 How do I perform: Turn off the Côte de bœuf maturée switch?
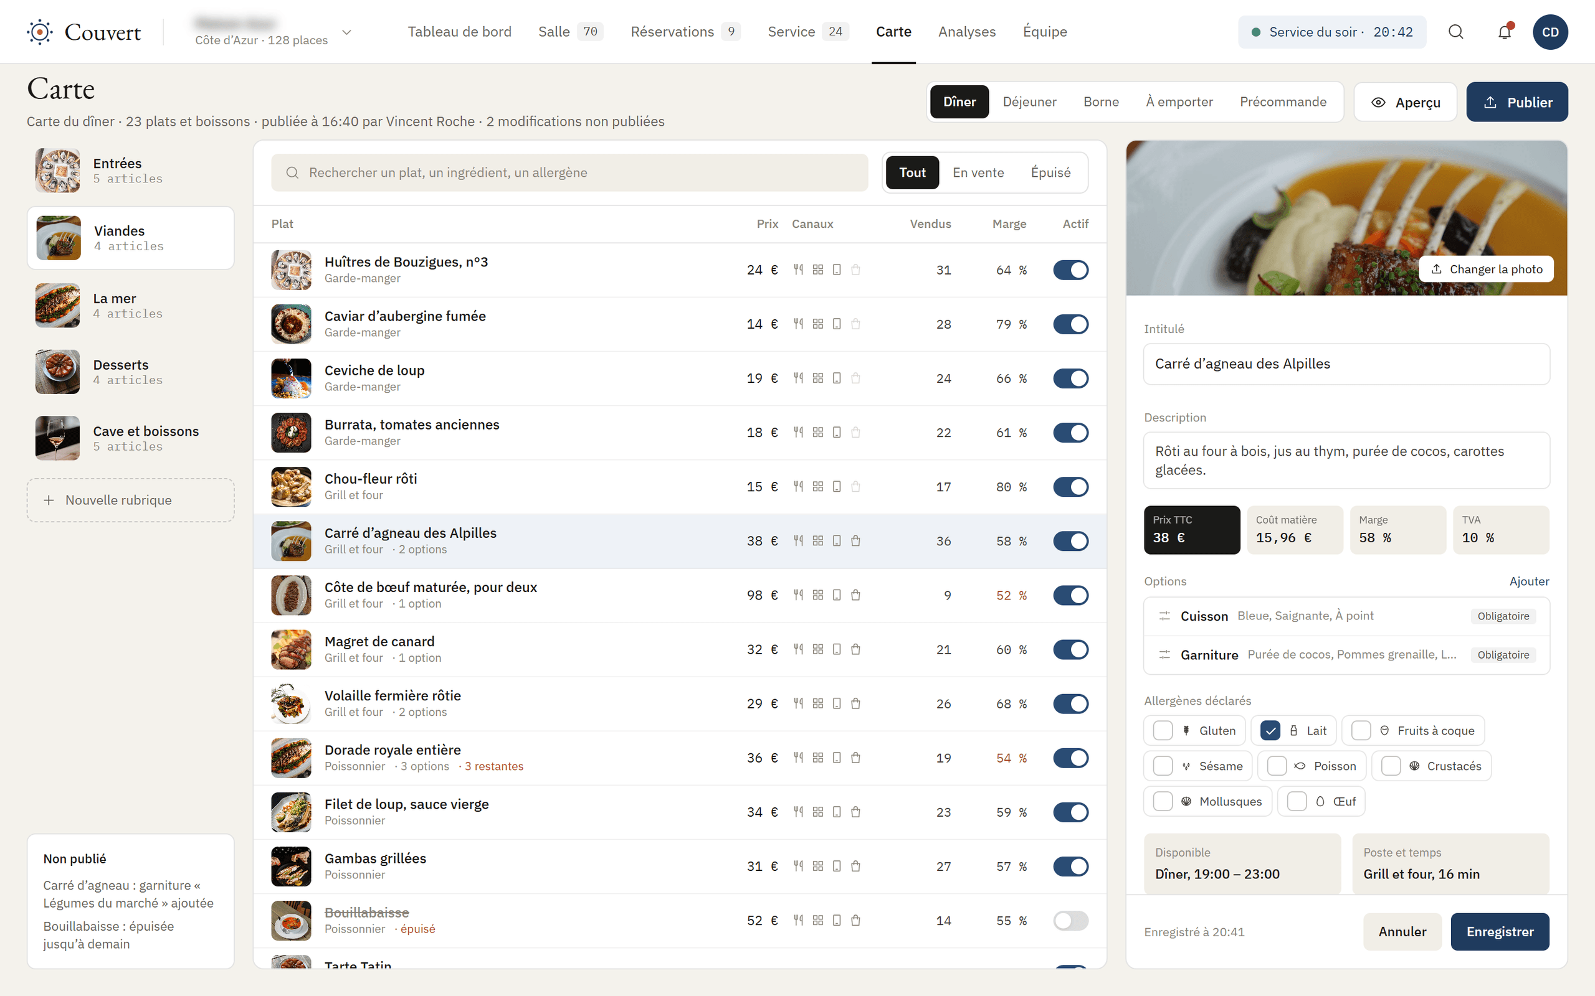click(1070, 595)
